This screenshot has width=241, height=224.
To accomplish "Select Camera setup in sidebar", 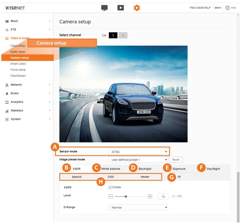I will pyautogui.click(x=28, y=58).
